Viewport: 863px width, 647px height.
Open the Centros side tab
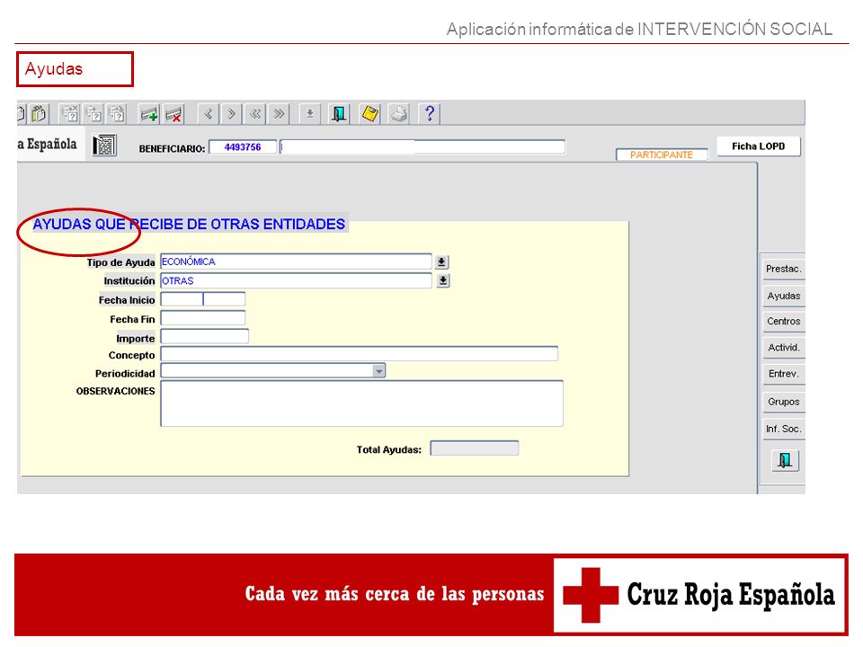pyautogui.click(x=783, y=322)
